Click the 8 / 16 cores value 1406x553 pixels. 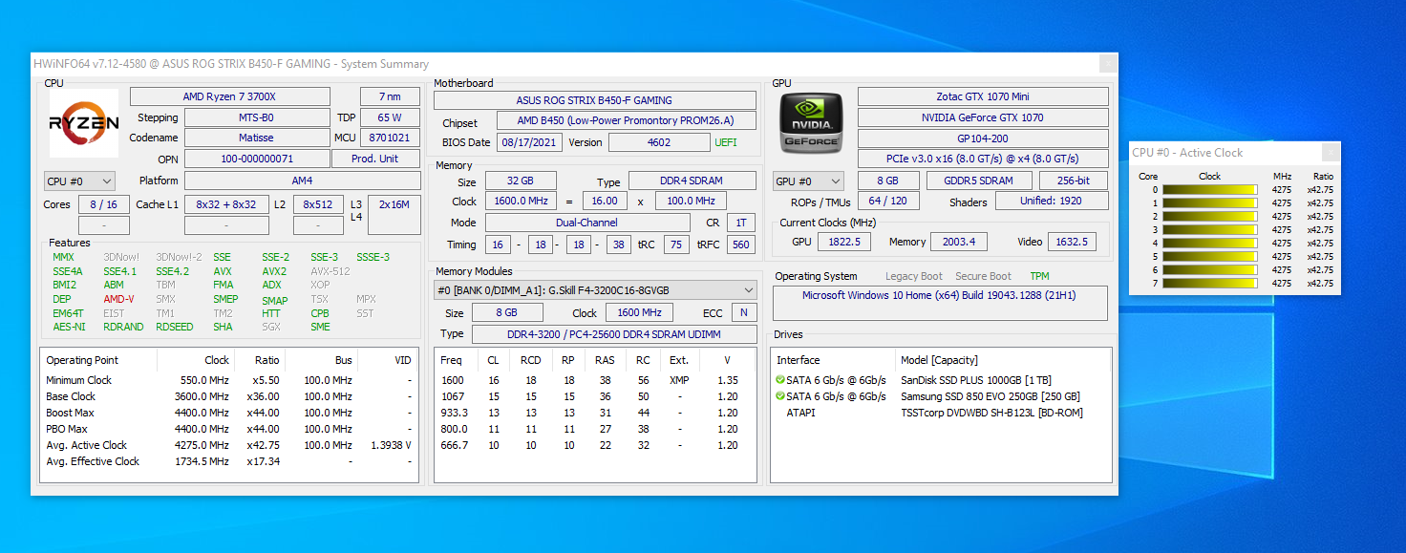pos(103,204)
